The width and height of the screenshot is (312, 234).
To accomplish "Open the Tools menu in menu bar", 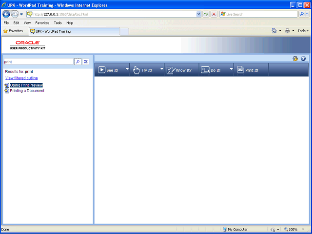I will [58, 23].
